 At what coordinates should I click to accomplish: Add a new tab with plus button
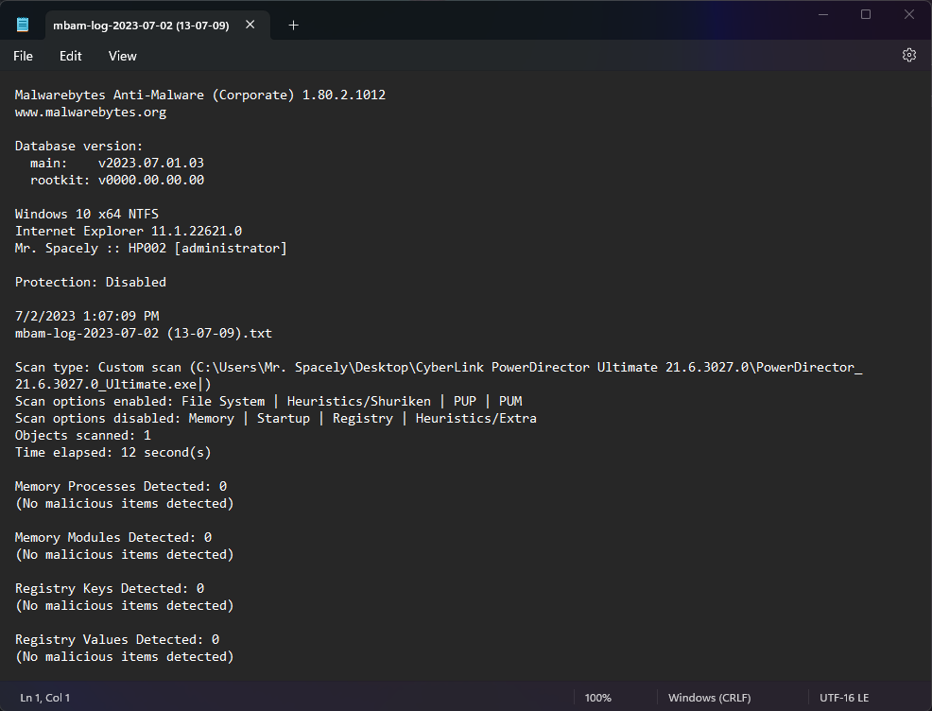293,25
